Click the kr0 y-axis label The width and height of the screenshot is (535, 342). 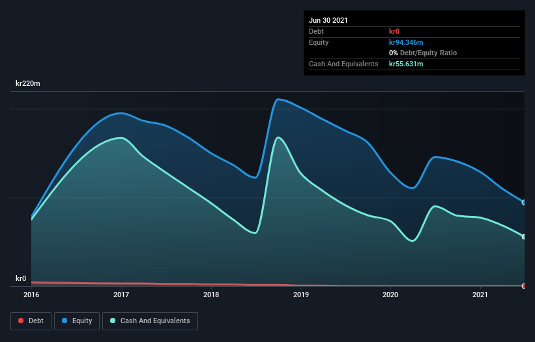point(21,278)
